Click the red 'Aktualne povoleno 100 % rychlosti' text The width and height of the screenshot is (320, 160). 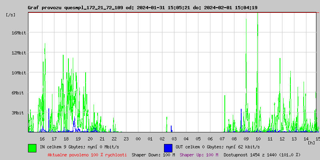pos(87,155)
